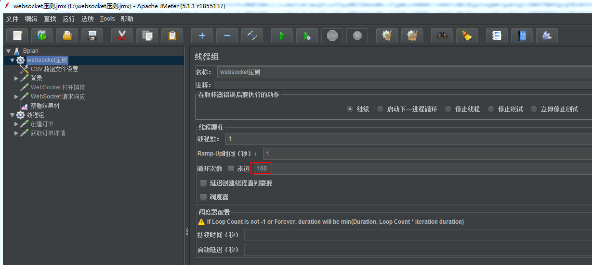This screenshot has height=265, width=592.
Task: Click the Clear results broom icon
Action: pos(386,36)
